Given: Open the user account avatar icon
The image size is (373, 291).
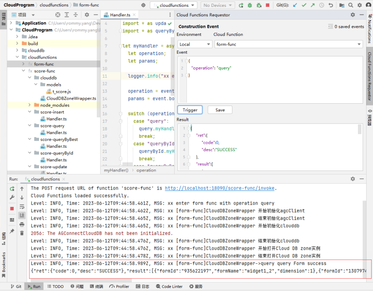Looking at the screenshot, I should coord(368,5).
